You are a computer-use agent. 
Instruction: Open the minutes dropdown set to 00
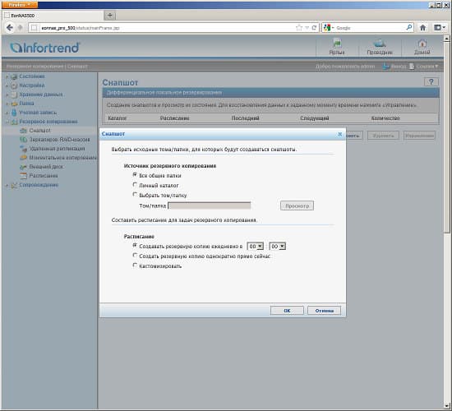(277, 247)
